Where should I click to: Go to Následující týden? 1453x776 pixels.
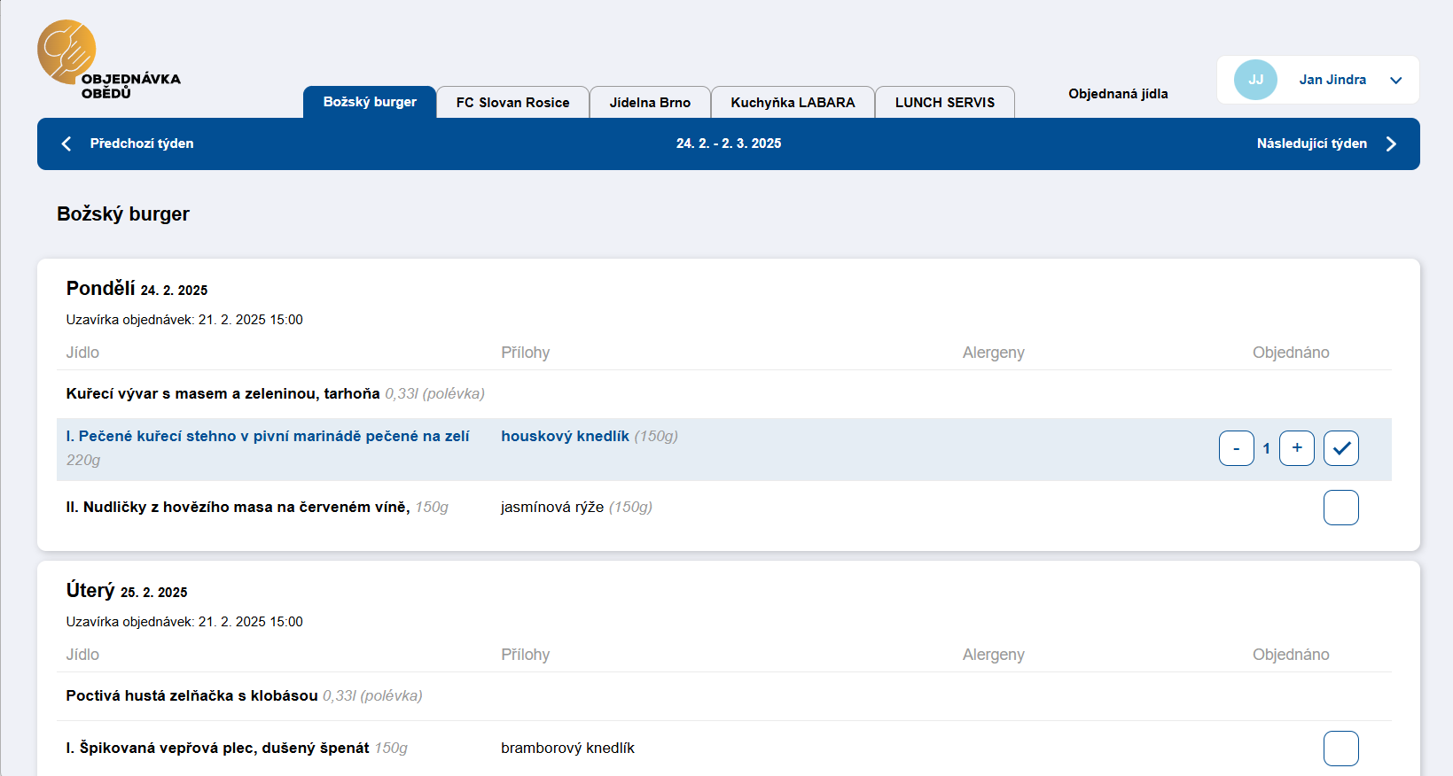point(1311,144)
